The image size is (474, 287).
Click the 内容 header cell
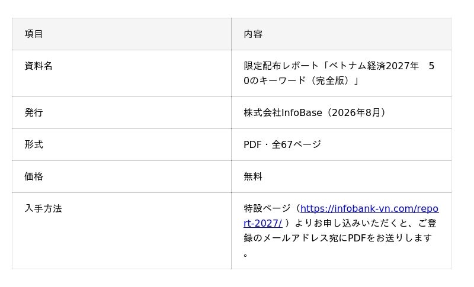[341, 34]
